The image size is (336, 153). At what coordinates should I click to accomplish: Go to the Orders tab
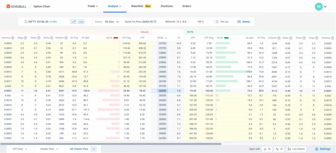(x=186, y=6)
